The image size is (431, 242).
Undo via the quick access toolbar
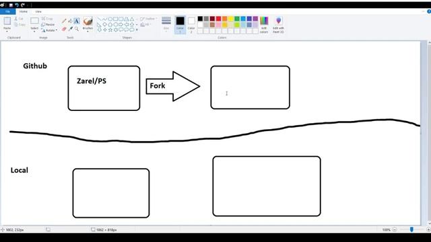pos(17,5)
